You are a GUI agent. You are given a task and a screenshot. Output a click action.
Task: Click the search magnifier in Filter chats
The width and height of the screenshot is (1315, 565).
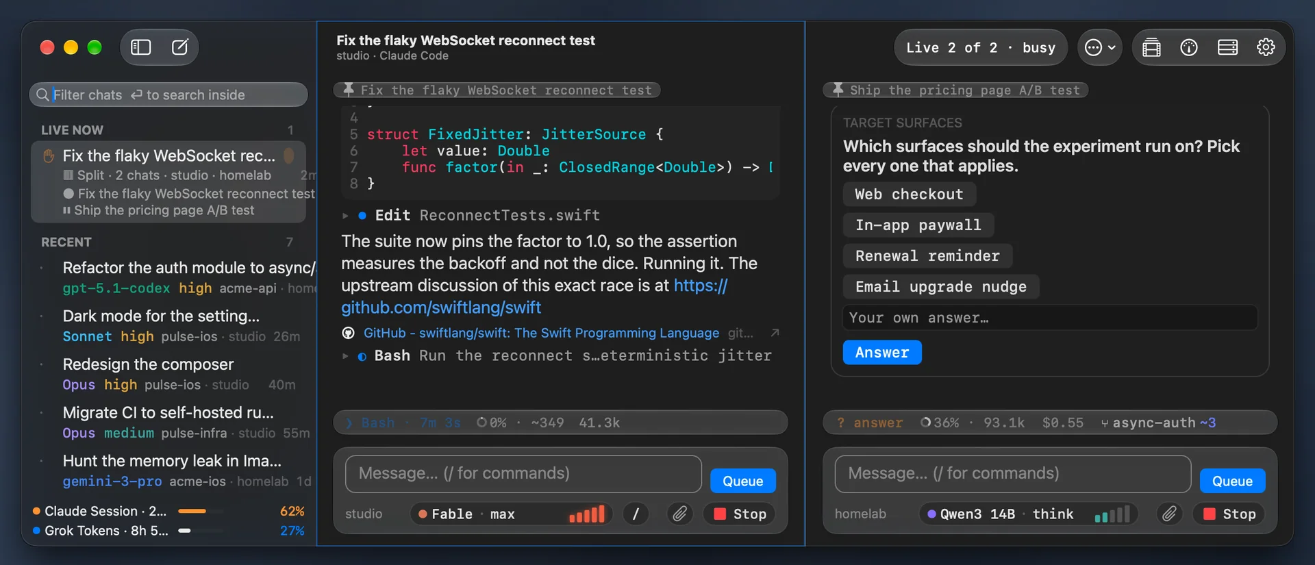[42, 95]
